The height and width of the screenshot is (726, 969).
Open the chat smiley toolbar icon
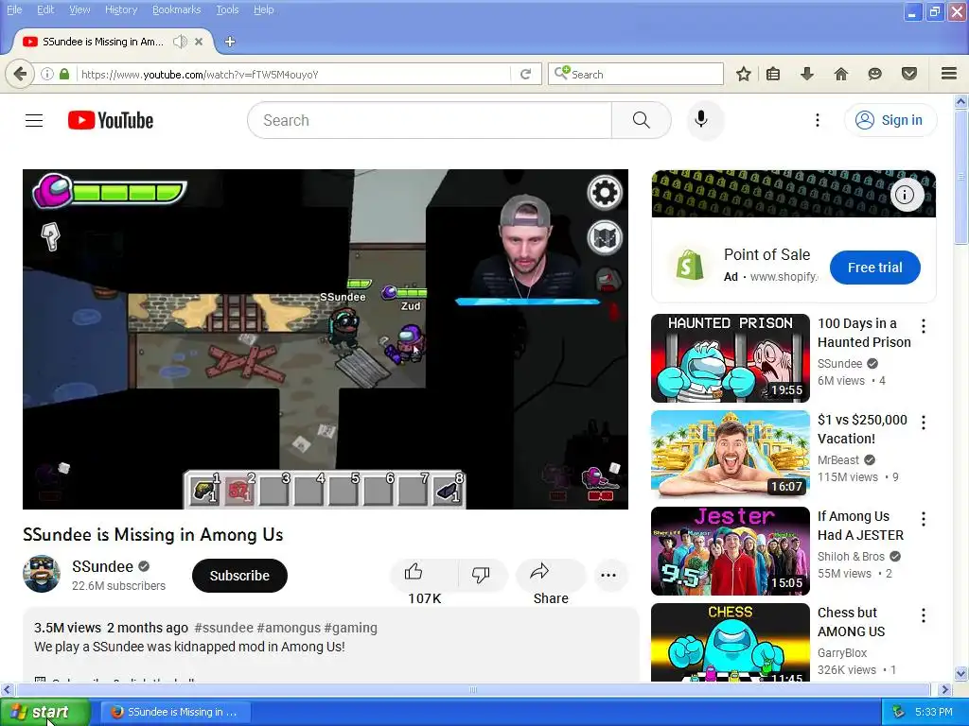click(x=874, y=74)
